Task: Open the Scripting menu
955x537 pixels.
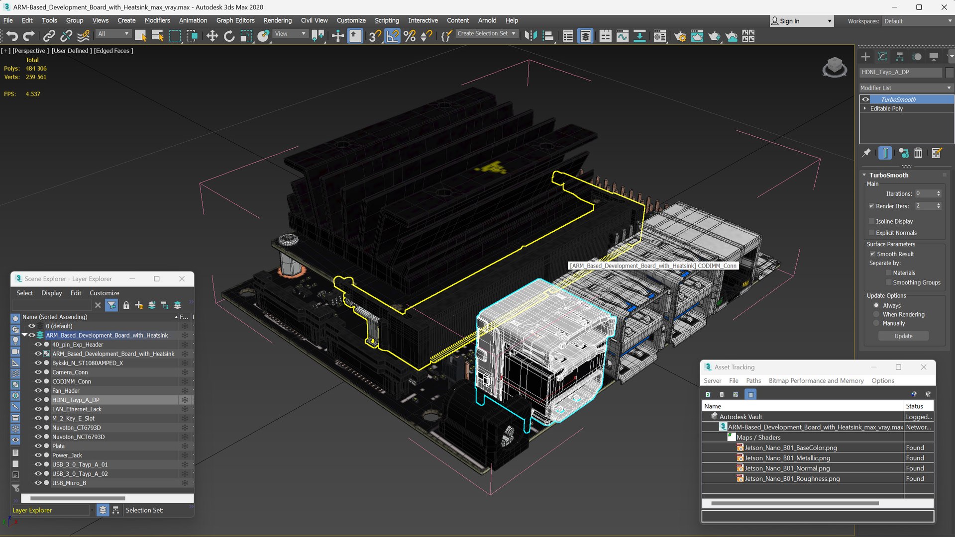Action: click(387, 20)
